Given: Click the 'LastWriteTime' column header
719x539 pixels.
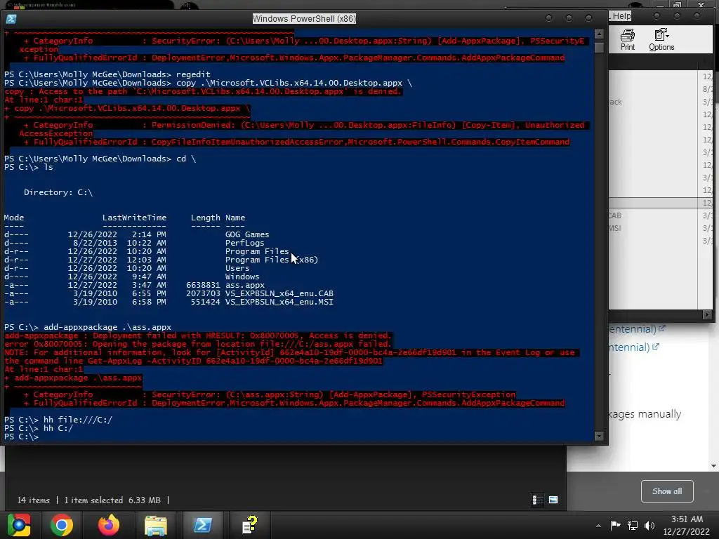Looking at the screenshot, I should (x=134, y=218).
